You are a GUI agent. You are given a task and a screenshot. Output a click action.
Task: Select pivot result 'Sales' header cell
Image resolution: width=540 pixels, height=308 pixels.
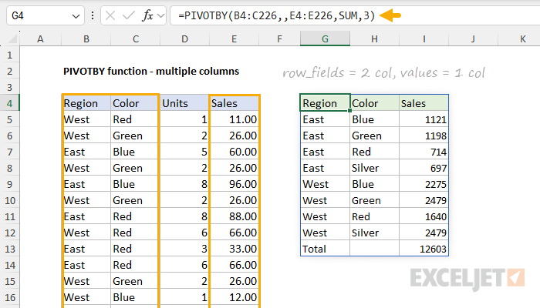(424, 103)
